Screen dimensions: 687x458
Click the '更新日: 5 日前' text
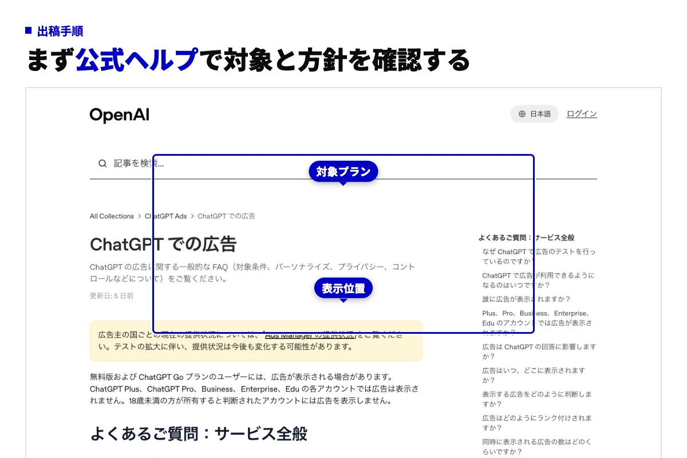[x=112, y=296]
